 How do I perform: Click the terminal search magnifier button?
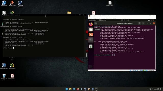pyautogui.click(x=139, y=23)
